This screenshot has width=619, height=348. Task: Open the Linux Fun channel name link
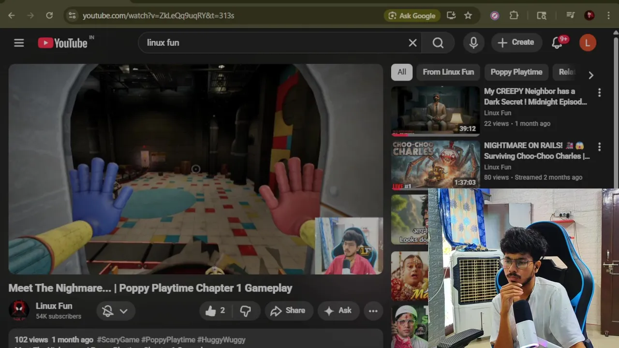[x=54, y=306]
